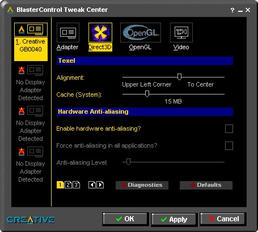Open the OpenGL logo tab
The image size is (258, 232).
pyautogui.click(x=141, y=32)
